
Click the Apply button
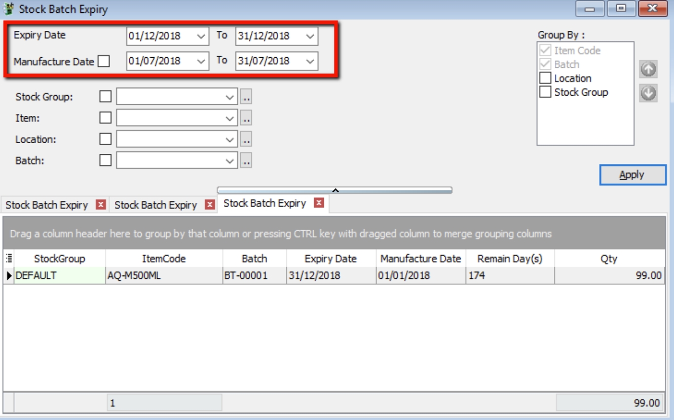coord(633,174)
